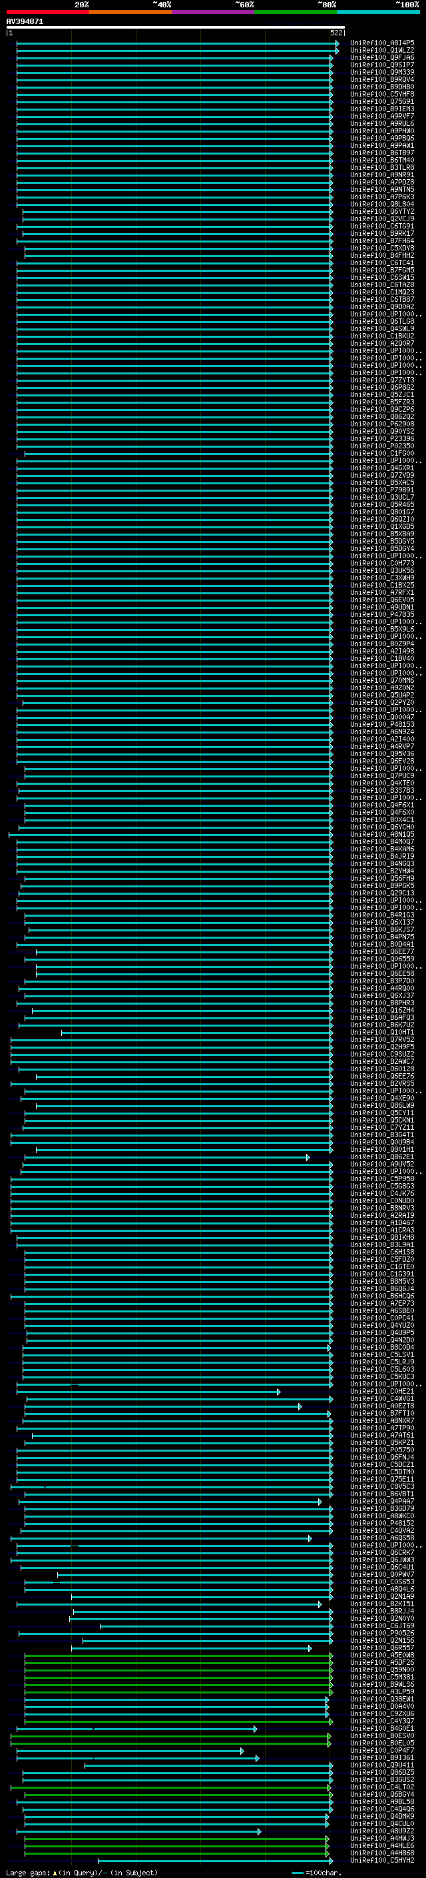The image size is (426, 1878).
Task: Select label UniRef100_B8NRV3
Action: tap(382, 1208)
